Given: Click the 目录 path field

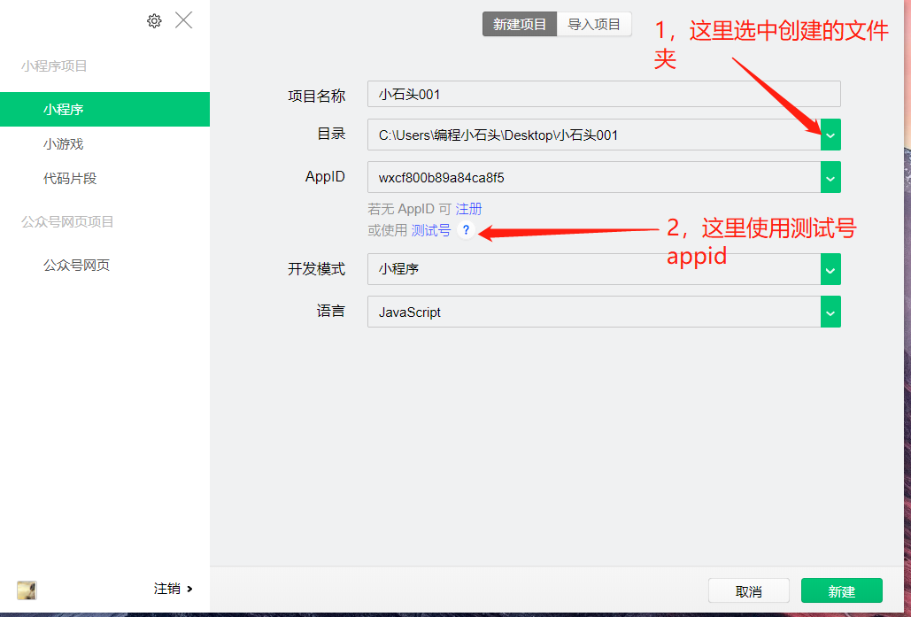Looking at the screenshot, I should (x=594, y=135).
